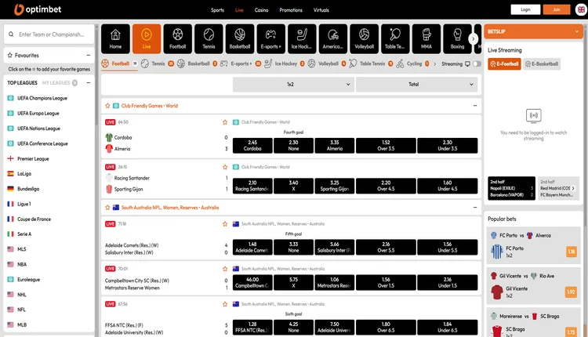Image resolution: width=588 pixels, height=337 pixels.
Task: Open LaLiga in top leagues
Action: coord(24,174)
